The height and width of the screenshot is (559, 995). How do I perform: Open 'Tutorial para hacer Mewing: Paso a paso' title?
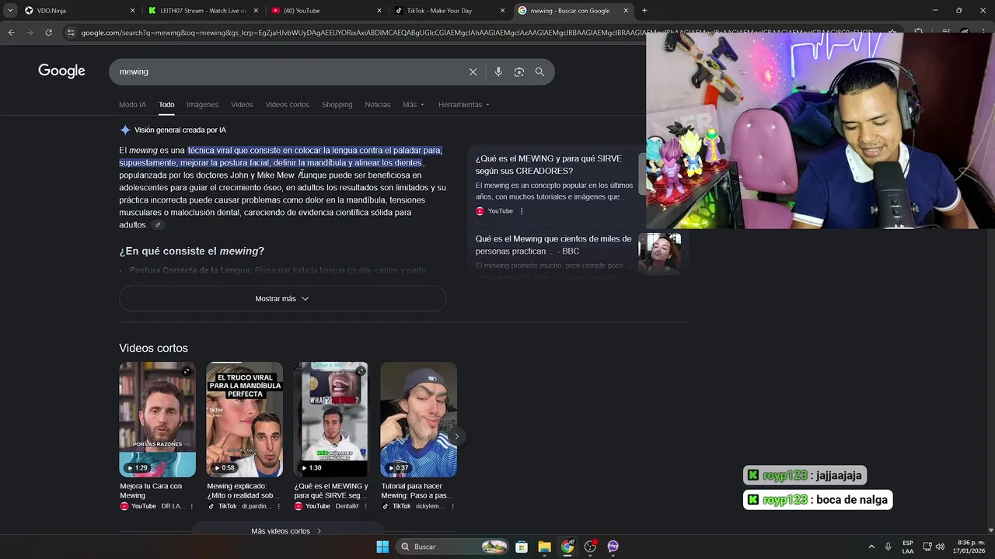(x=417, y=491)
